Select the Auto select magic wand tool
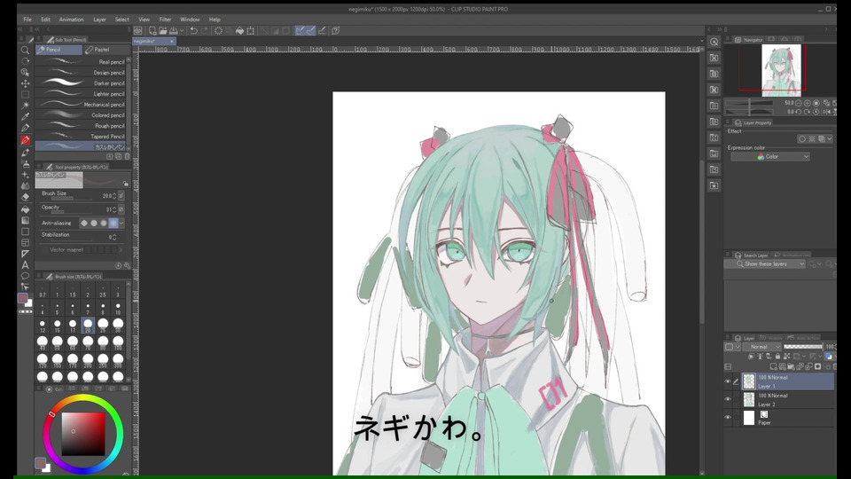The width and height of the screenshot is (851, 479). tap(25, 105)
